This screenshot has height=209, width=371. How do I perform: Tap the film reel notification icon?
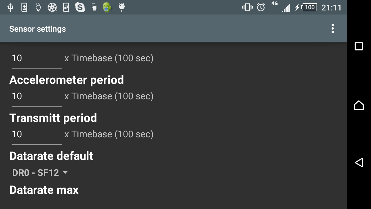[x=52, y=7]
